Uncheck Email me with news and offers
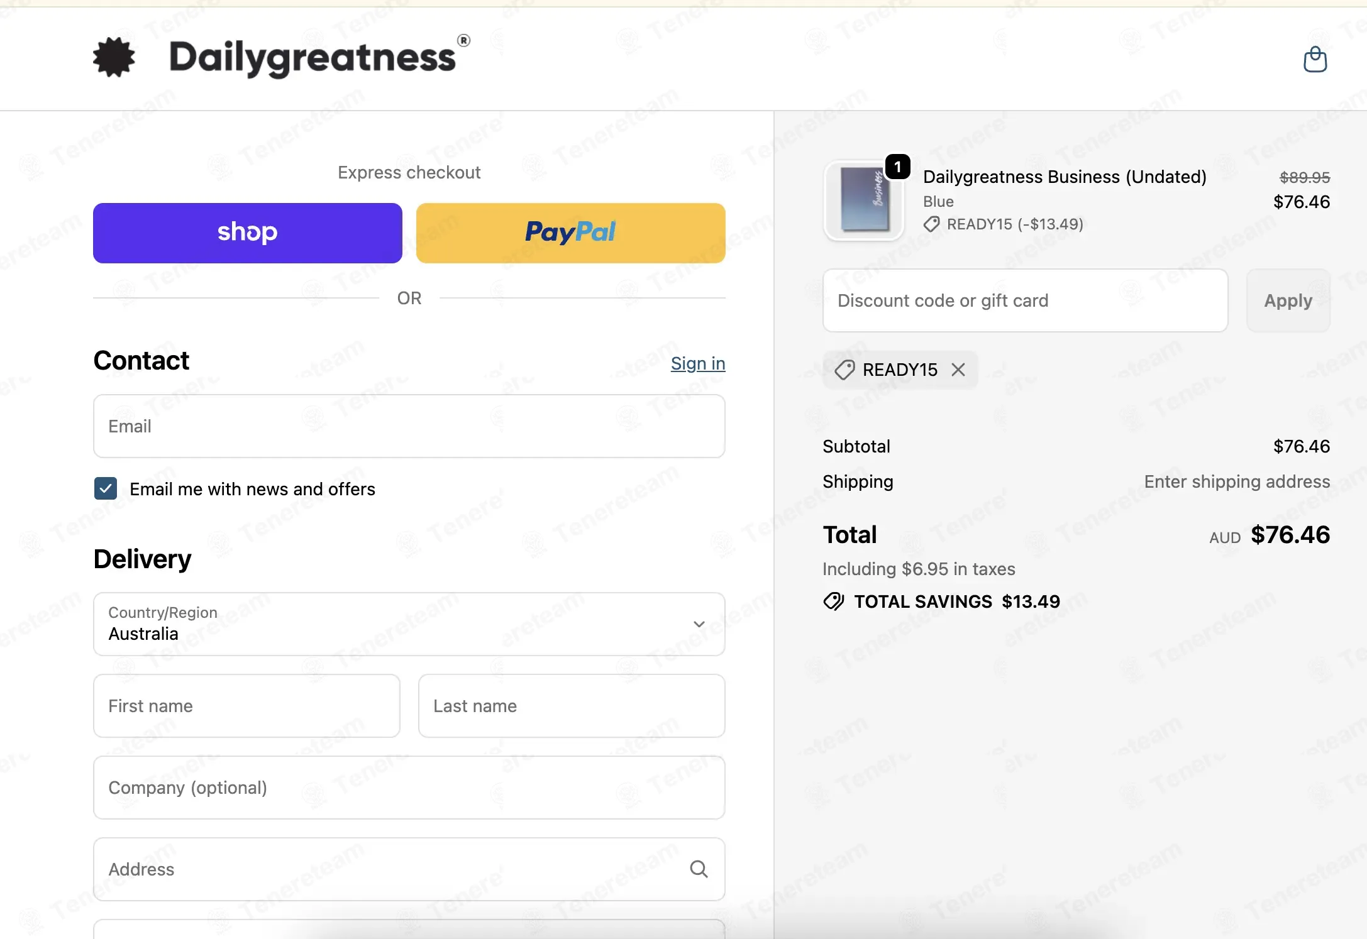1367x939 pixels. (106, 488)
